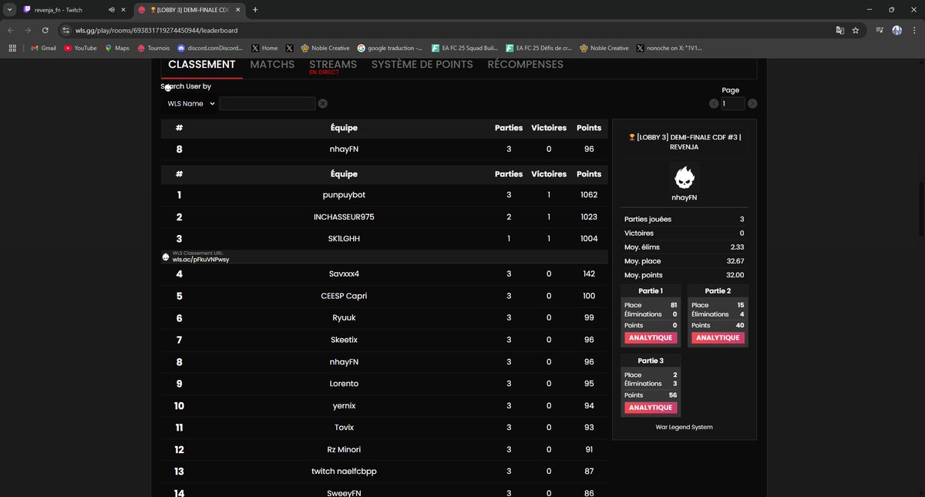925x497 pixels.
Task: Switch to the MATCHS tab
Action: click(272, 65)
